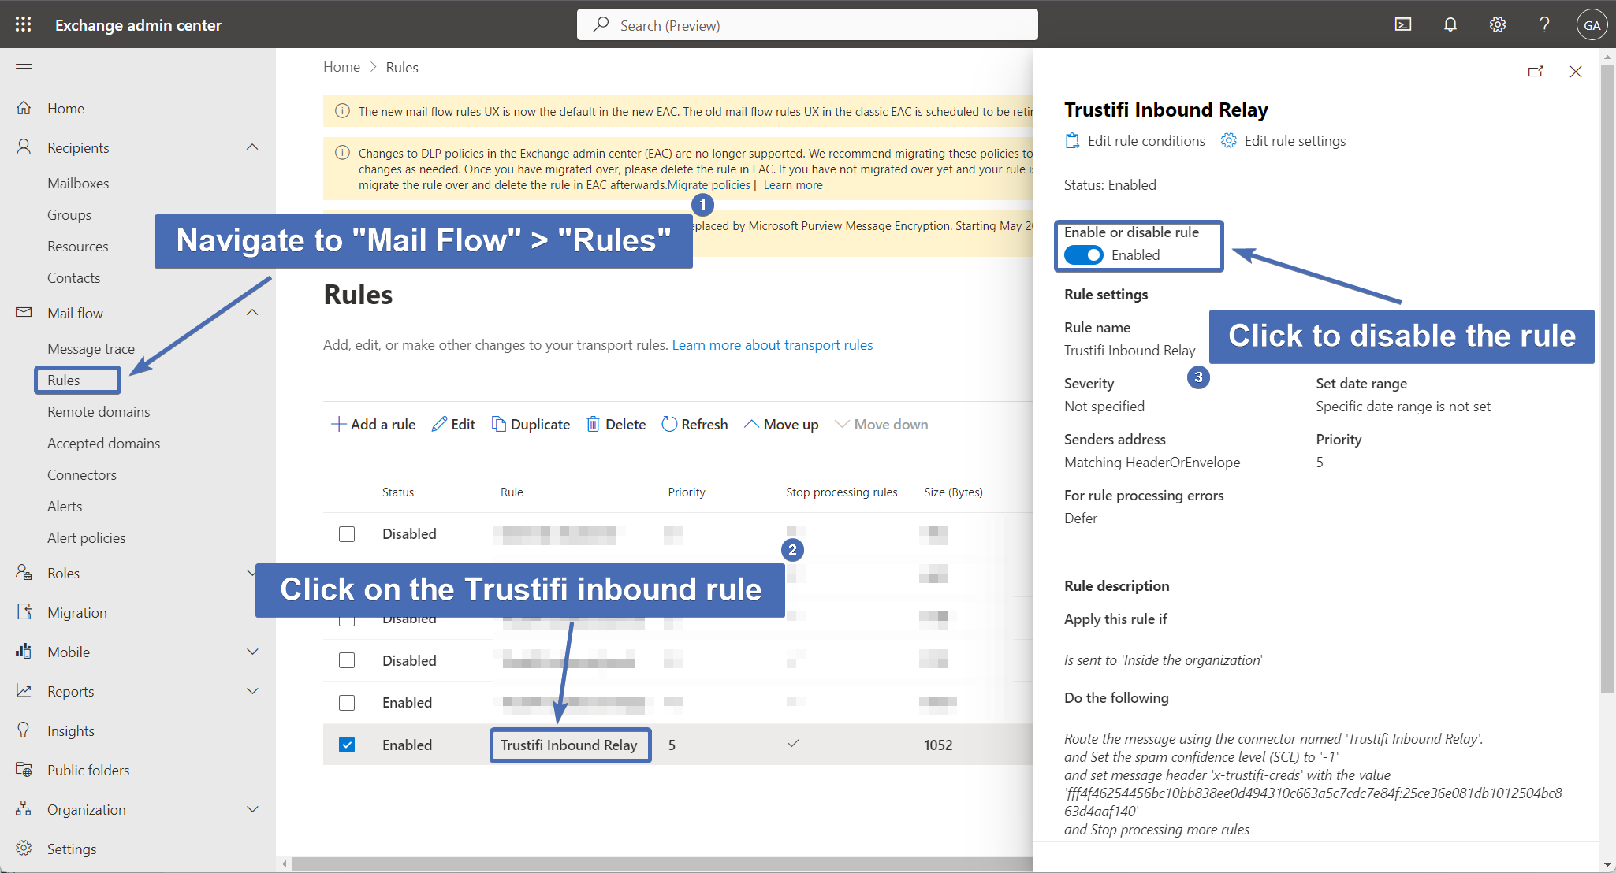
Task: Open Learn more about transport rules link
Action: pyautogui.click(x=772, y=344)
